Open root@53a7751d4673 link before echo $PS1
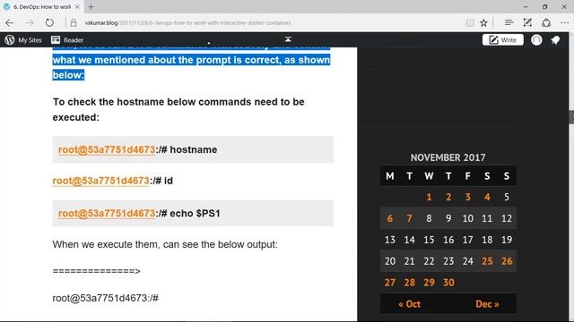Viewport: 574px width, 322px height. coord(107,213)
